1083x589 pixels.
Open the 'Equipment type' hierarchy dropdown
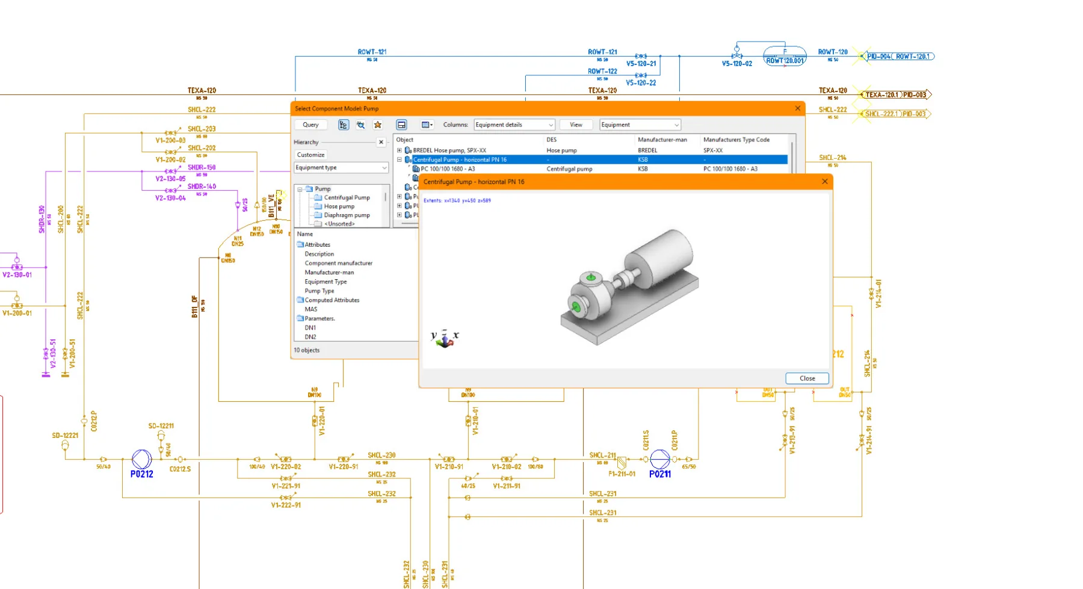pyautogui.click(x=341, y=168)
